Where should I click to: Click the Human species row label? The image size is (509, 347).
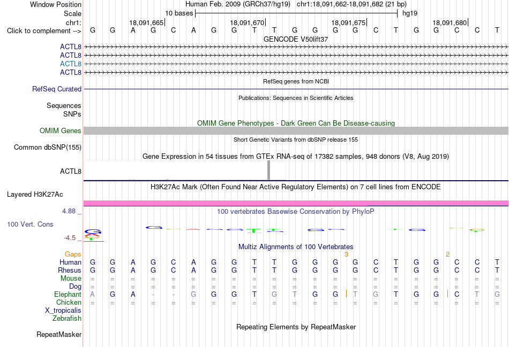point(70,262)
